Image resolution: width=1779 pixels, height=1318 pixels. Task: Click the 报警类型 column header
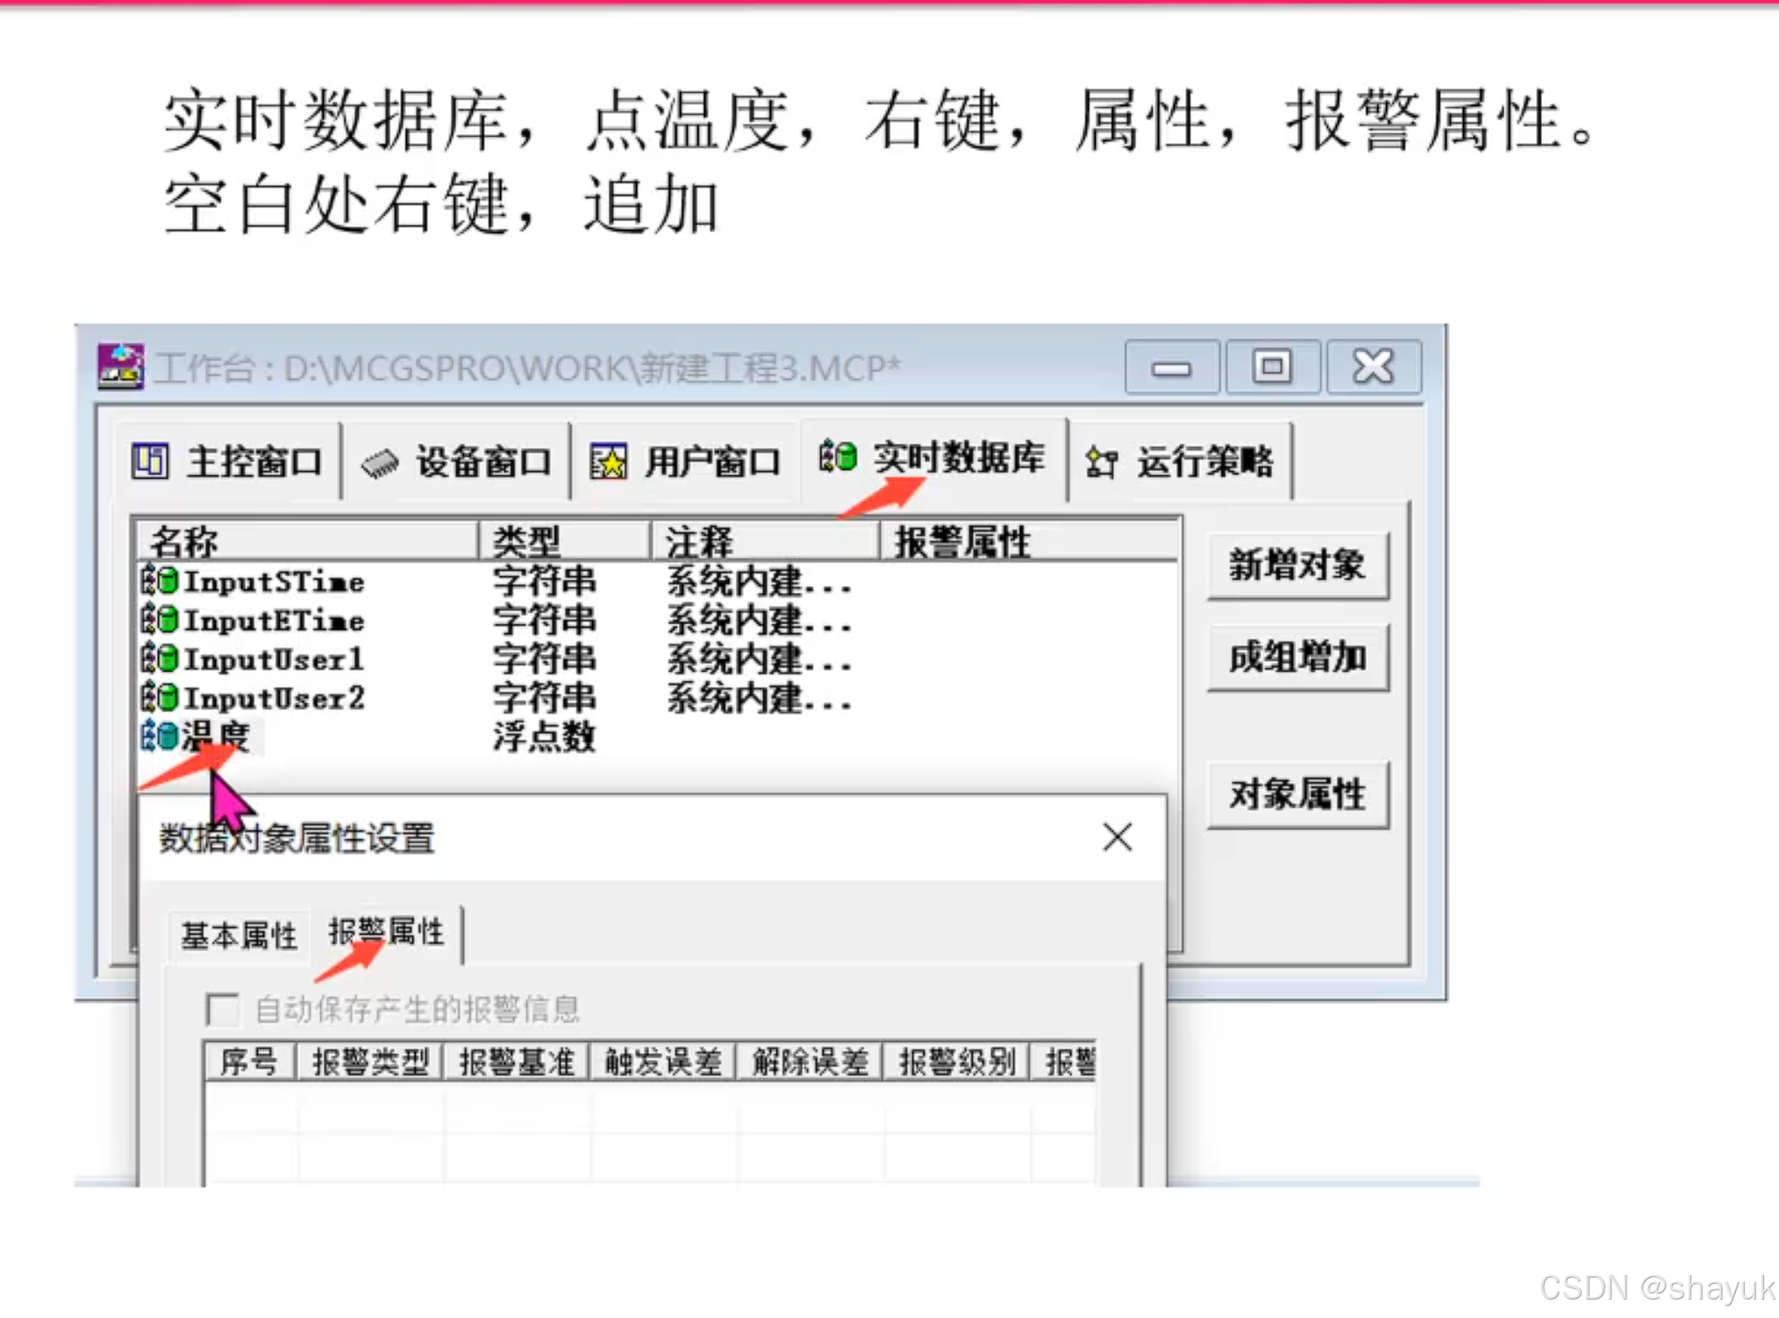(369, 1062)
